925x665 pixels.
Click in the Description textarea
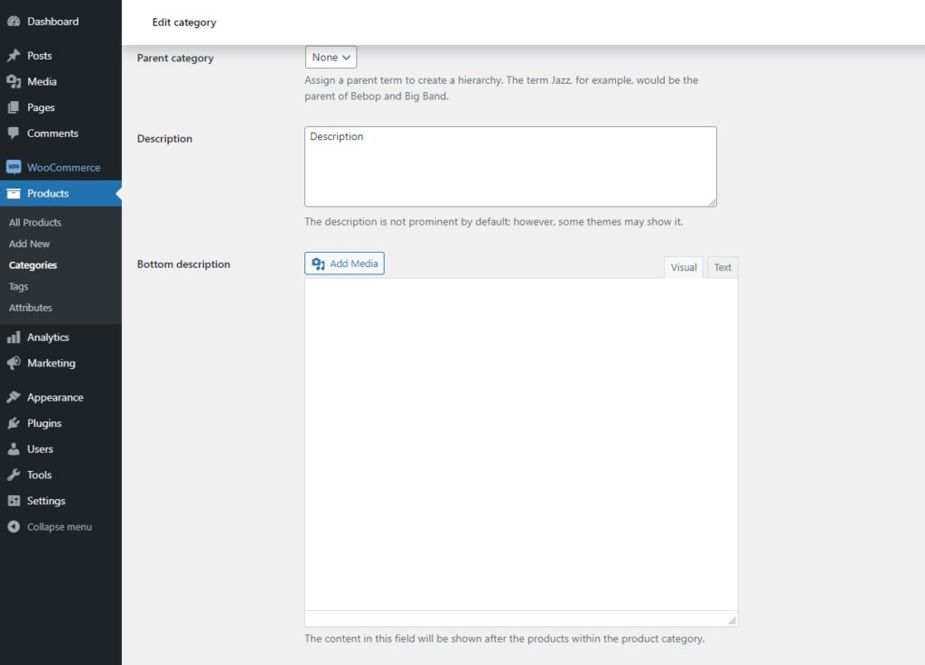tap(510, 167)
